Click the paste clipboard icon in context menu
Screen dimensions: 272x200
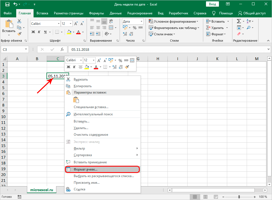tap(76, 100)
